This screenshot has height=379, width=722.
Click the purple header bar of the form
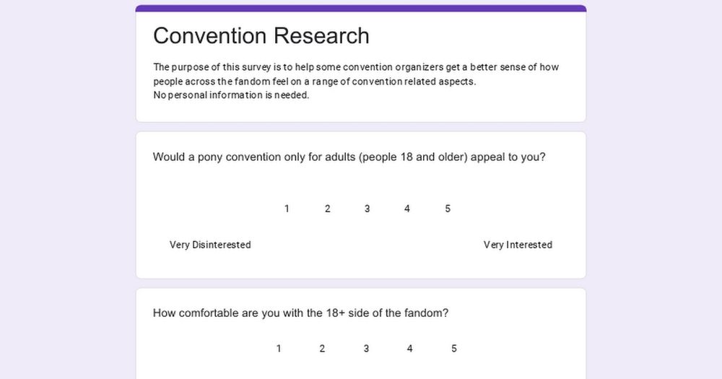tap(361, 8)
